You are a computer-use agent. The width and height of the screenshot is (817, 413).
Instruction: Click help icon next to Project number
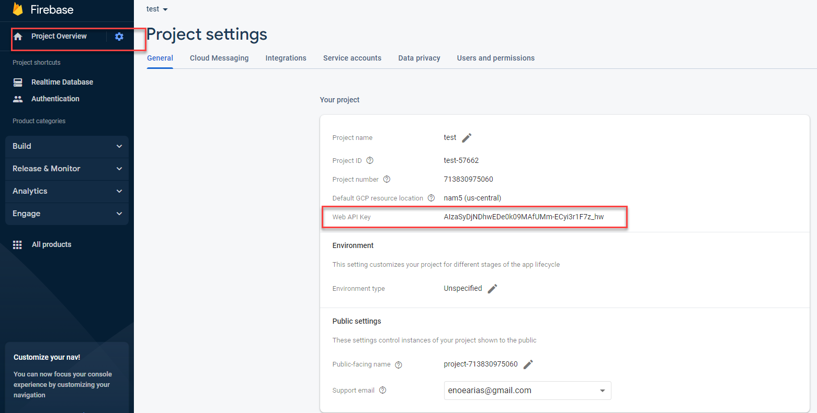click(x=387, y=179)
